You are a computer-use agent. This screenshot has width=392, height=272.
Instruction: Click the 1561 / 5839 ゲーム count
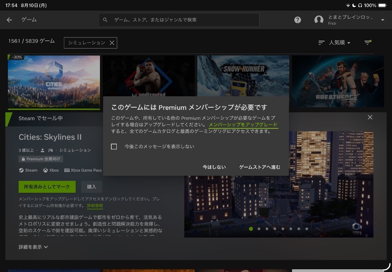pos(31,41)
